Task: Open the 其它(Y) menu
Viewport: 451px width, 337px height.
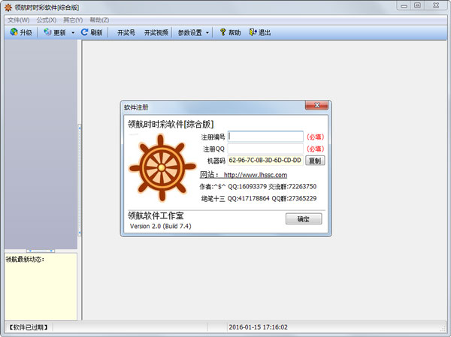Action: (73, 20)
